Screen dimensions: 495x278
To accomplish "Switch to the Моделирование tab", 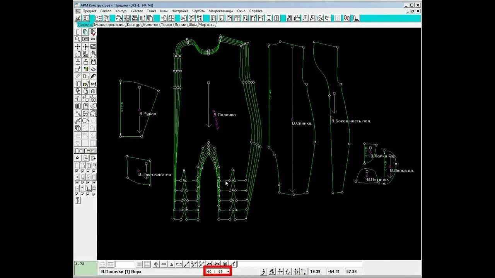I will pos(109,25).
